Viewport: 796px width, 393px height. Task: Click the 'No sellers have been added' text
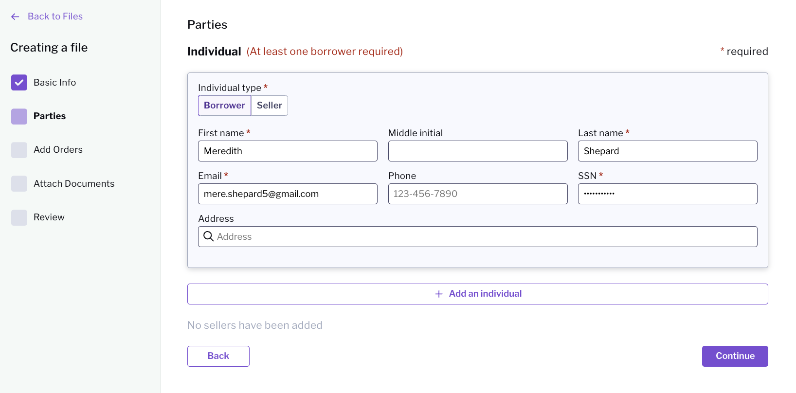(255, 325)
